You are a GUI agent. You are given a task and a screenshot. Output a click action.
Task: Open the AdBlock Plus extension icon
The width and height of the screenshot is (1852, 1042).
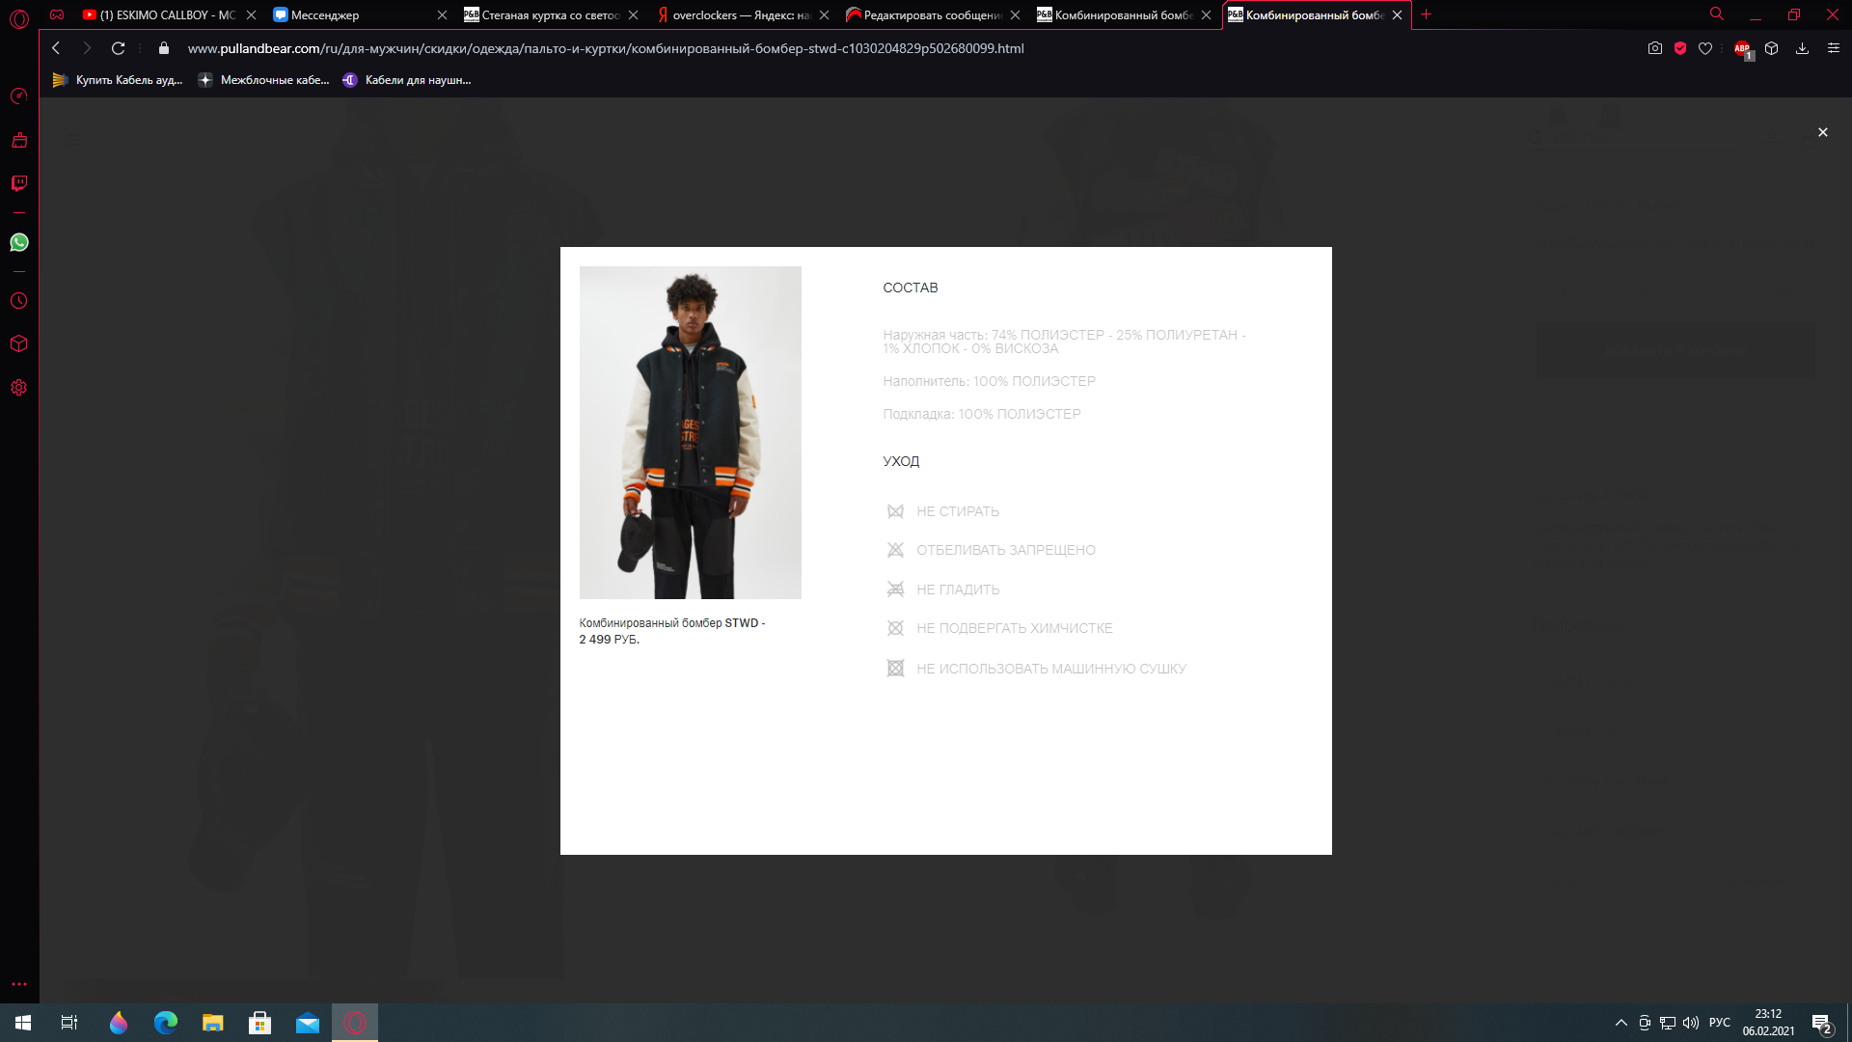pos(1742,48)
